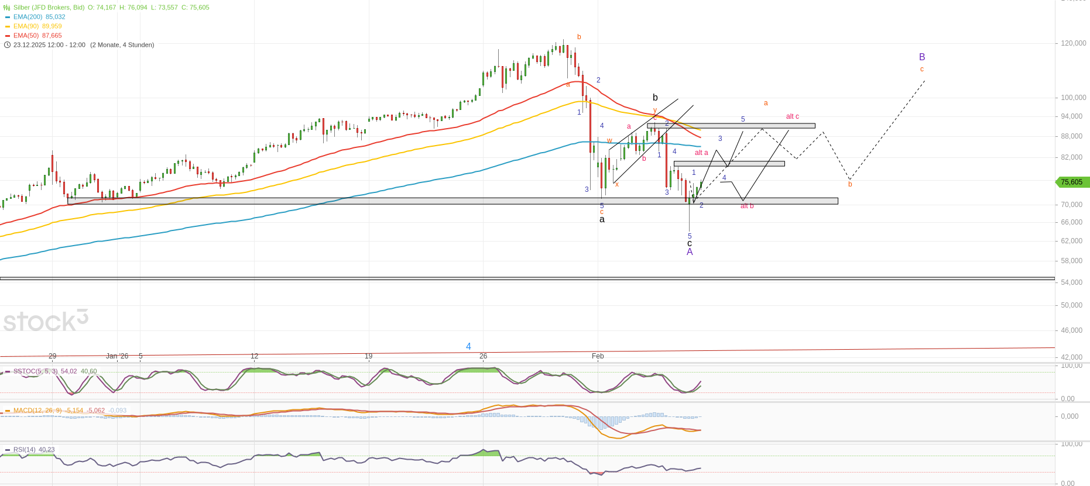1090x486 pixels.
Task: Click the blue EMA(200) color marker
Action: point(7,17)
